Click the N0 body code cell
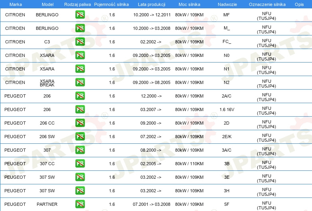This screenshot has height=211, width=312. pos(227,55)
